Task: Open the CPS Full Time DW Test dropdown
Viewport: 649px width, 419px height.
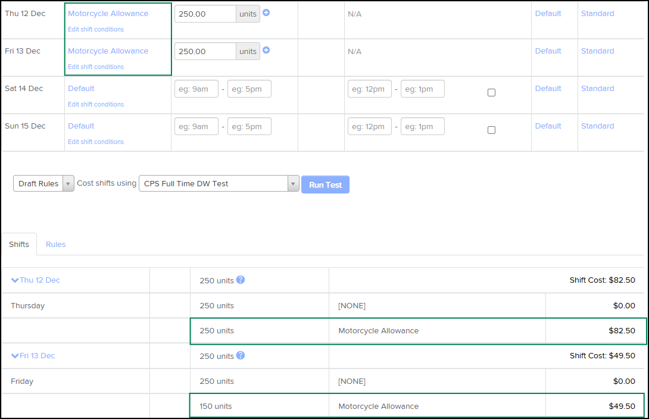Action: 219,183
